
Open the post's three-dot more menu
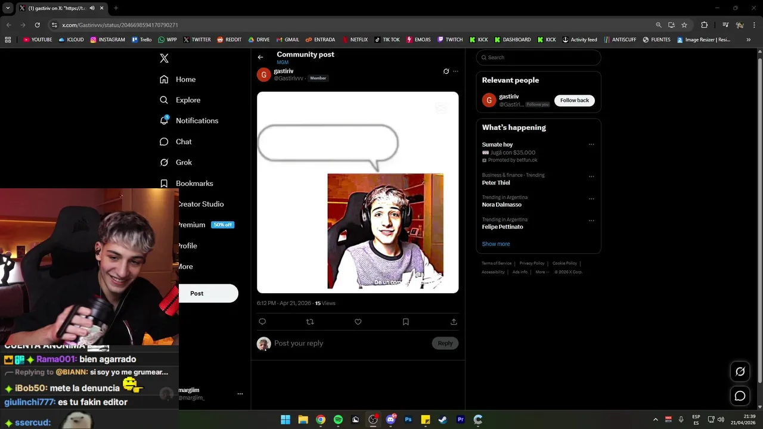point(455,71)
